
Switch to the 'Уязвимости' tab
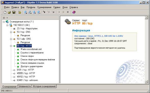tap(25, 86)
